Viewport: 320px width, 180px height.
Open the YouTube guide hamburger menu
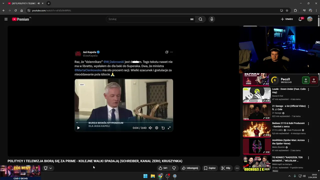coord(6,19)
